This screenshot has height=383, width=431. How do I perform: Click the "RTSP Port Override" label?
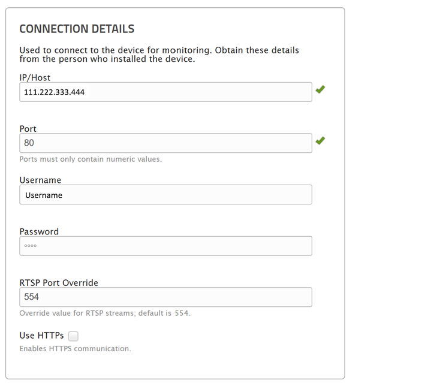coord(59,282)
